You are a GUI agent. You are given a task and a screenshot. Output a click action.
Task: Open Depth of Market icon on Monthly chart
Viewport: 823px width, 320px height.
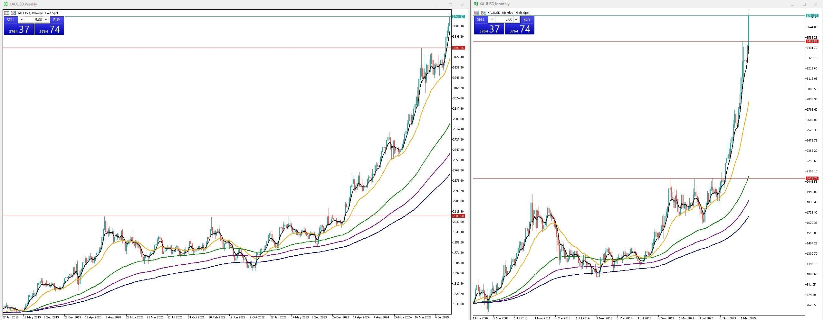483,13
